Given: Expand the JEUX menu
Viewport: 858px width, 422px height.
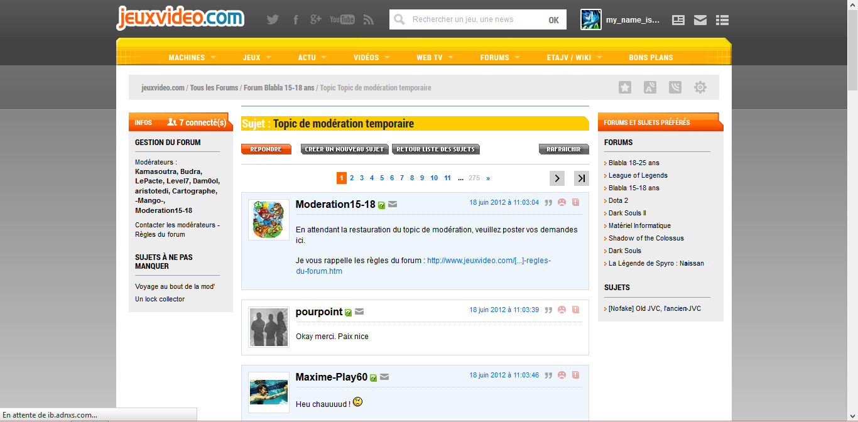Looking at the screenshot, I should (x=257, y=57).
